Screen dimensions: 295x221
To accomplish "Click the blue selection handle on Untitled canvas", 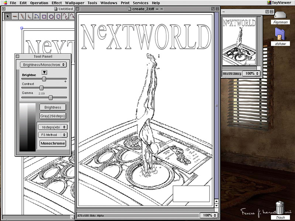I will point(22,28).
